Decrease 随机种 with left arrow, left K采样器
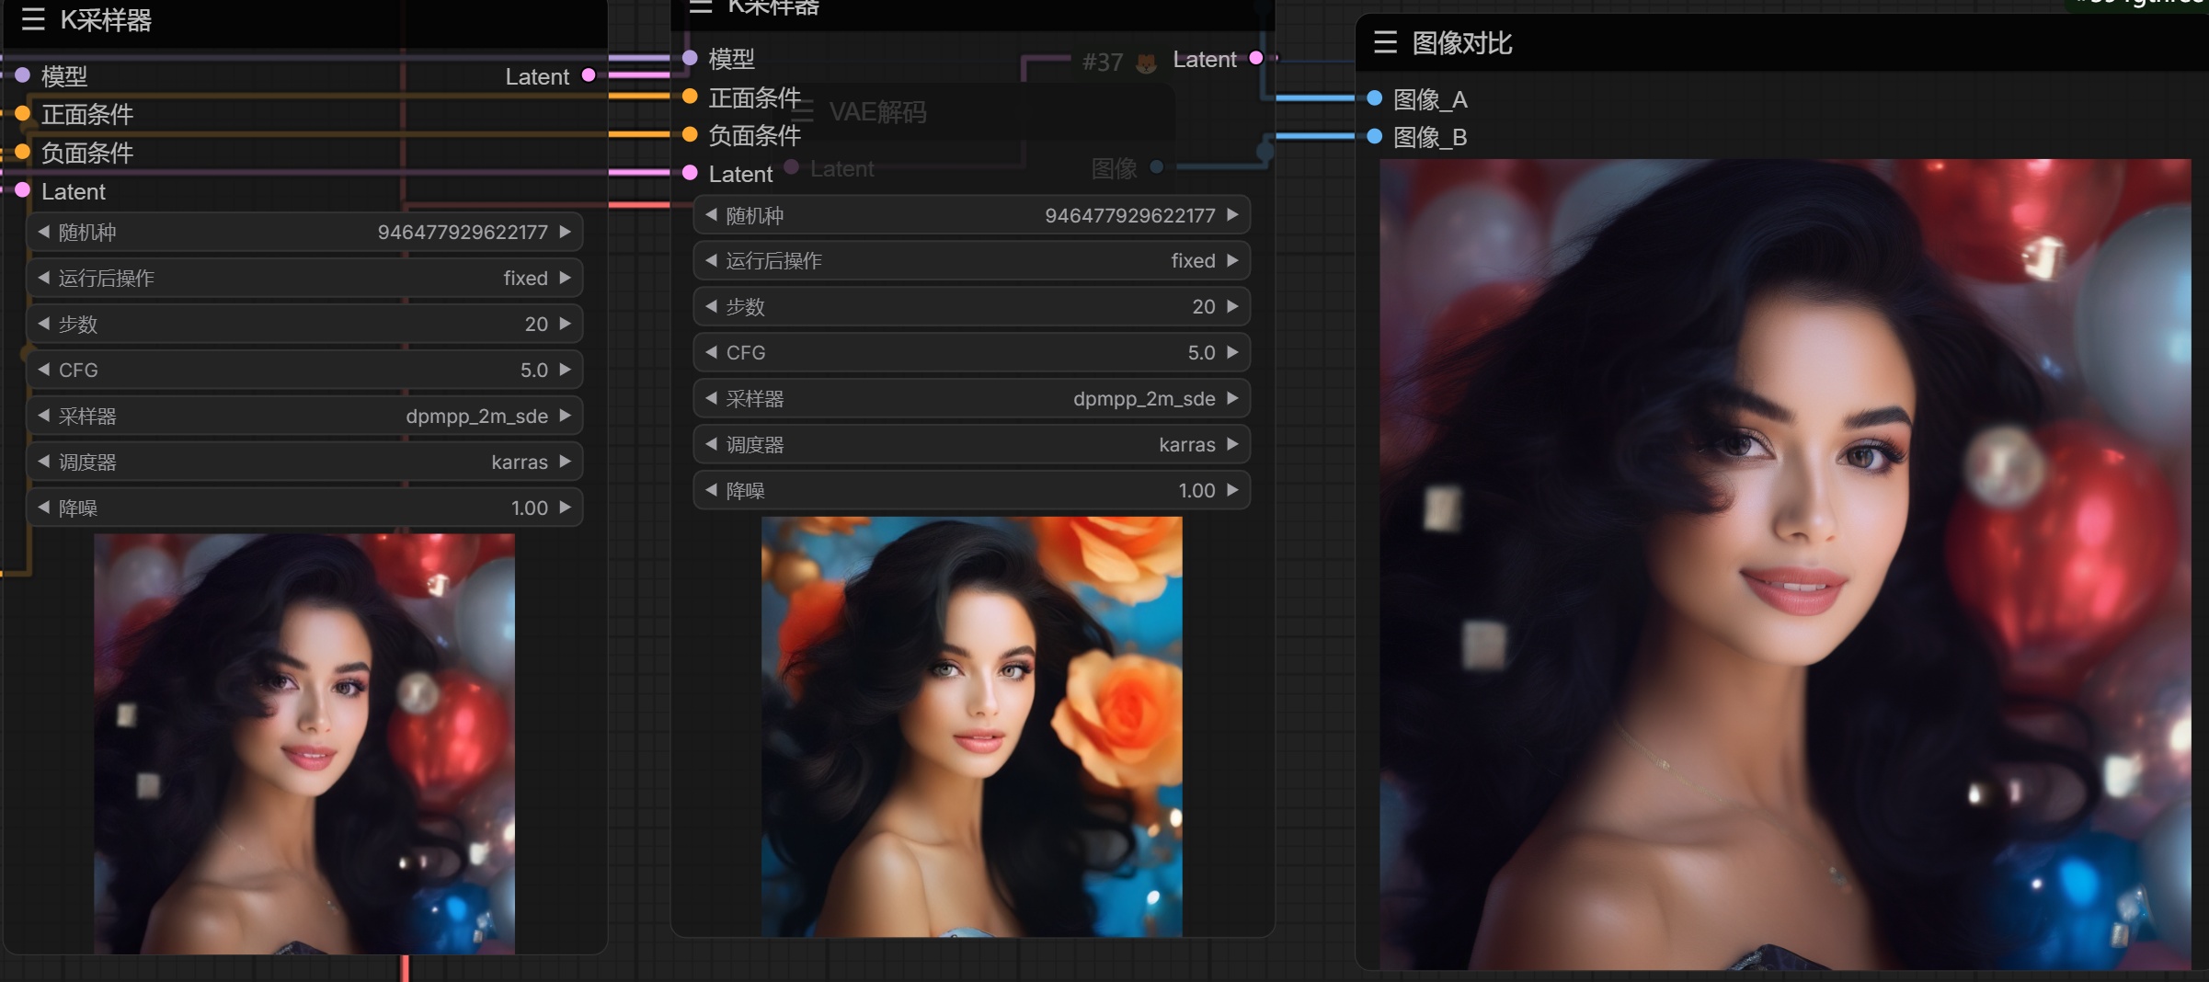The image size is (2209, 982). 43,232
